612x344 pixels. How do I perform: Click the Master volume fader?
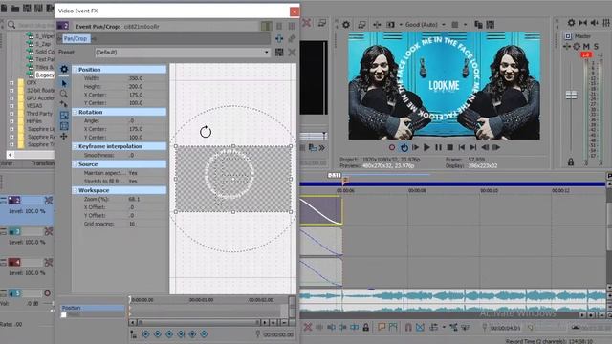click(x=571, y=95)
